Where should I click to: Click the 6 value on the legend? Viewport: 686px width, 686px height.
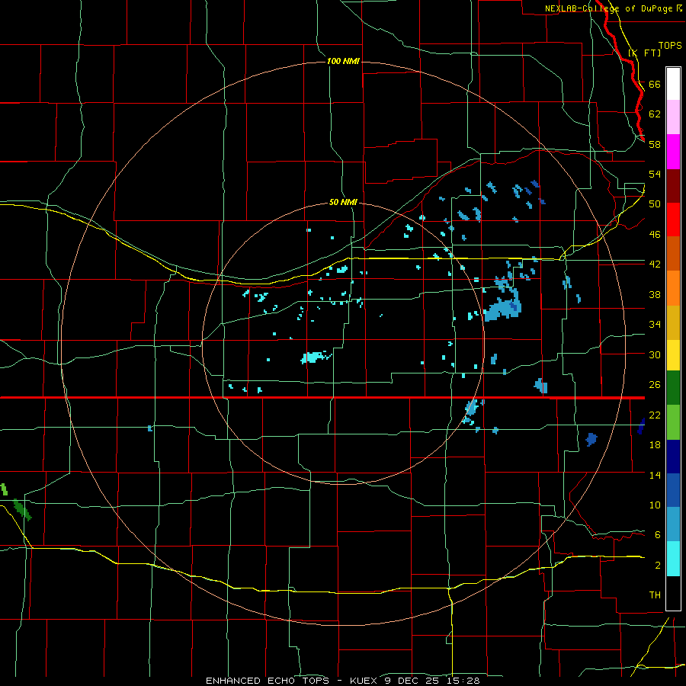click(x=658, y=535)
